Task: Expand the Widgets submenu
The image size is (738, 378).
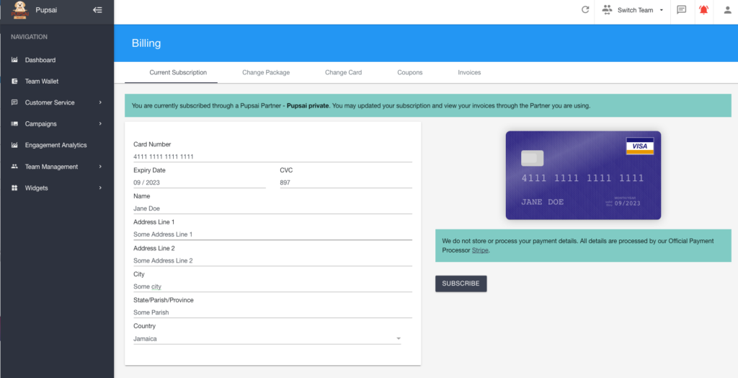Action: (100, 188)
